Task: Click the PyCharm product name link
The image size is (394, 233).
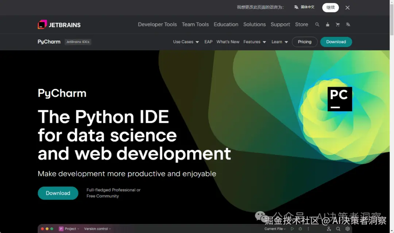Action: click(x=49, y=42)
